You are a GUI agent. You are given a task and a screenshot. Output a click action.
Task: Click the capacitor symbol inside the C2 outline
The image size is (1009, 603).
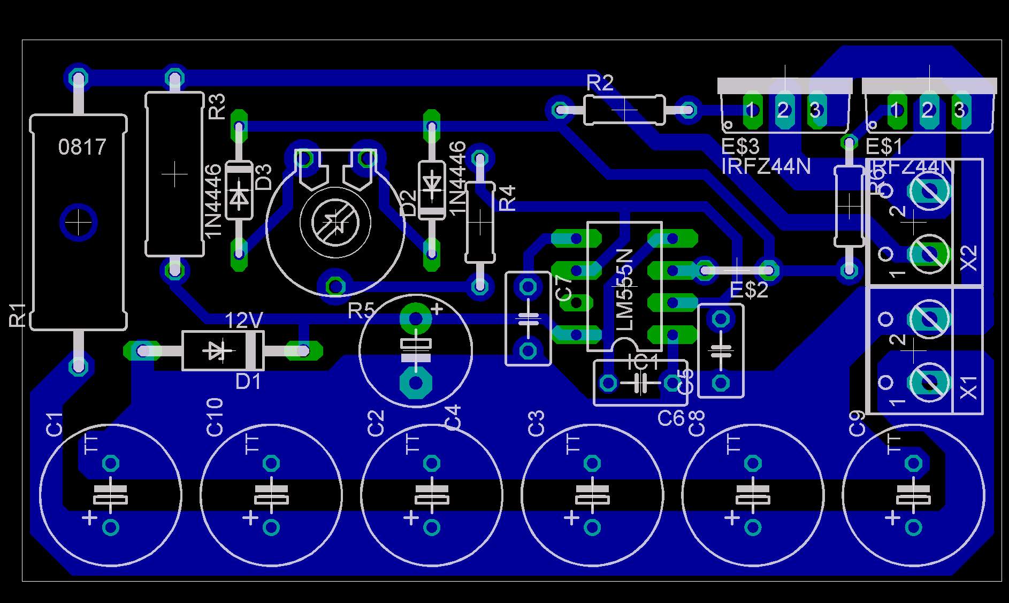tap(432, 495)
